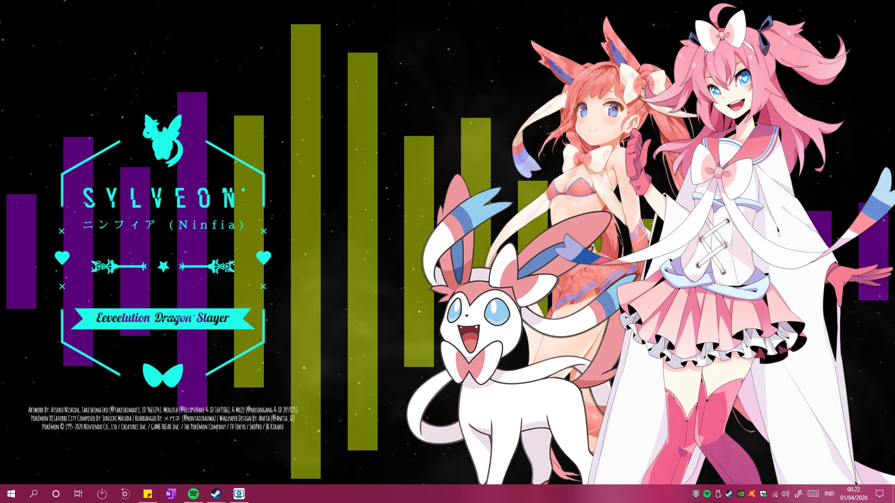The width and height of the screenshot is (895, 503).
Task: Open the volume speaker tray control
Action: [785, 494]
